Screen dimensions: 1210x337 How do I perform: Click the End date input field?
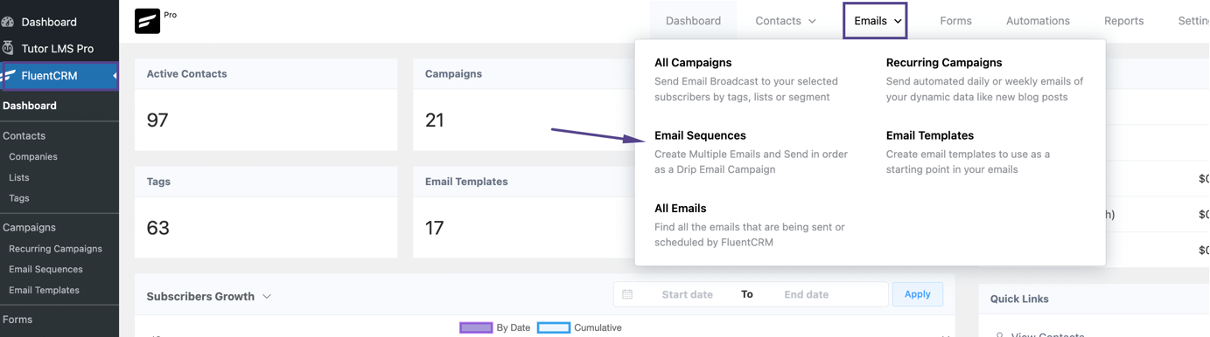(x=806, y=294)
